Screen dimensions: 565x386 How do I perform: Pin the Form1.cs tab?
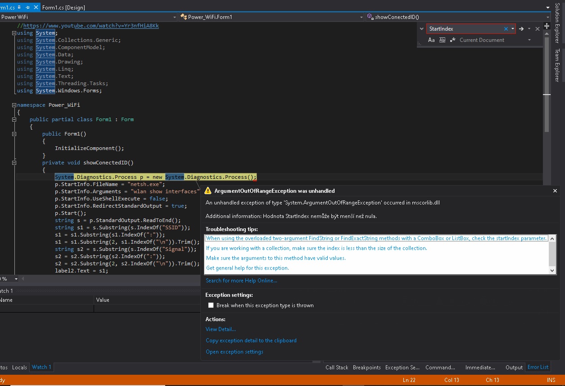click(x=28, y=7)
